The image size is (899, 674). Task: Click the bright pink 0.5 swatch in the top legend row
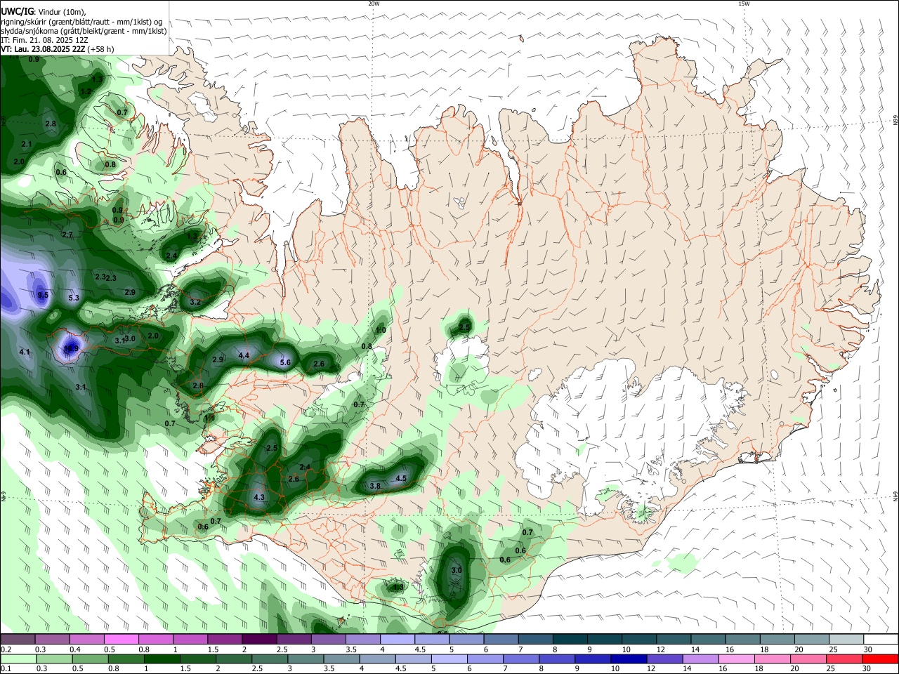(122, 640)
